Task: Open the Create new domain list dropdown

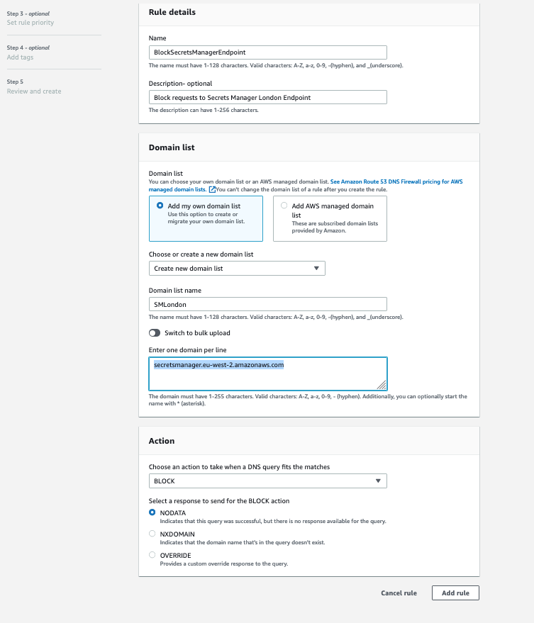Action: (236, 268)
